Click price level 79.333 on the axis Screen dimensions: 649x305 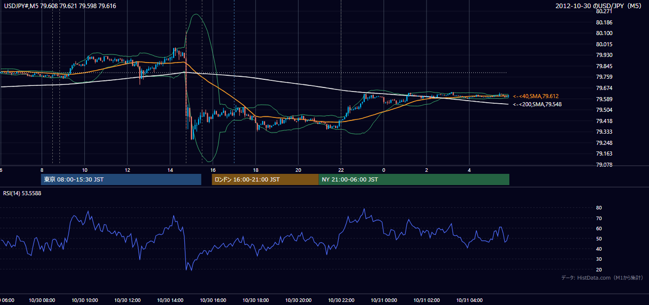coord(604,132)
